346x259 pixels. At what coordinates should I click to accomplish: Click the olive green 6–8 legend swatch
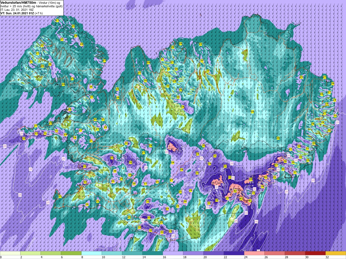(71, 253)
